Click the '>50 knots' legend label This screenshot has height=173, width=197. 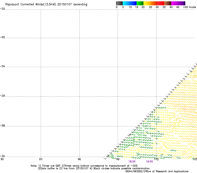189,7
